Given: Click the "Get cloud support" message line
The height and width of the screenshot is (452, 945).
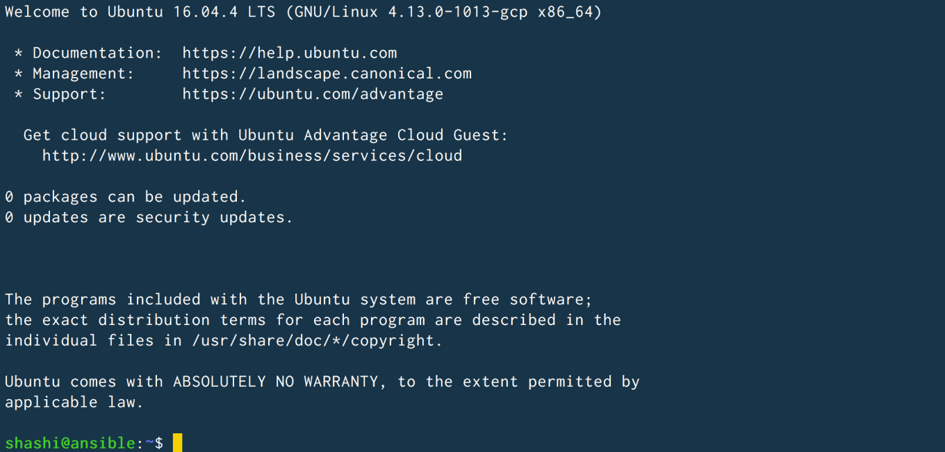Looking at the screenshot, I should coord(265,135).
